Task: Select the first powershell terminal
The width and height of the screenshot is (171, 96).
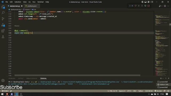Action: 163,82
